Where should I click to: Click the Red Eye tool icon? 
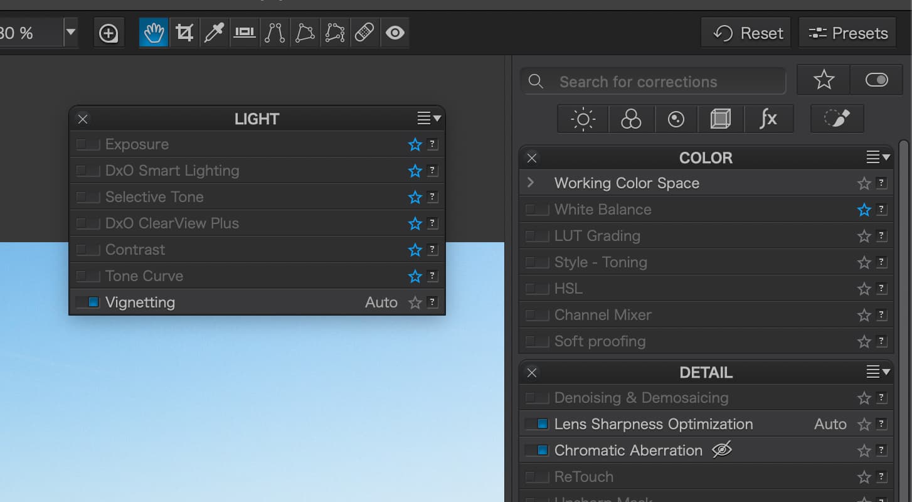coord(395,33)
